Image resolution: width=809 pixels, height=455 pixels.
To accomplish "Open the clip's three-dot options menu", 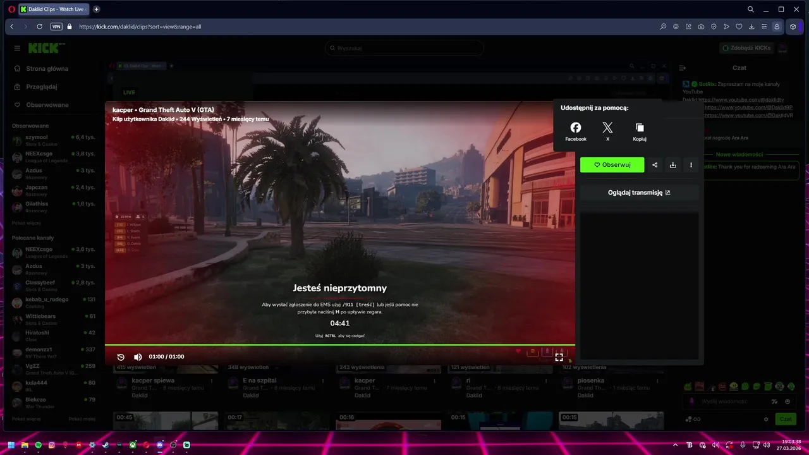I will click(x=691, y=165).
